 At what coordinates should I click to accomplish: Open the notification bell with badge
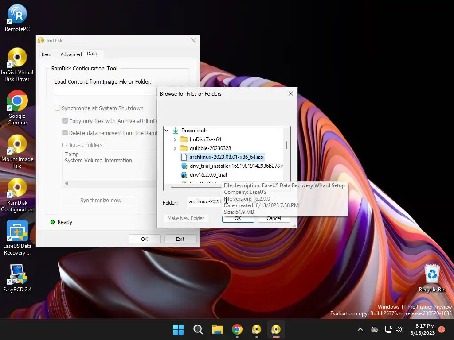[x=442, y=329]
